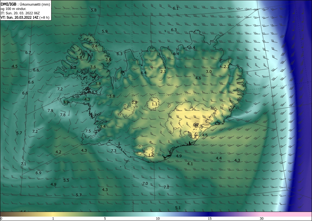
Task: Click the legend tick label 10
Action: pos(158,219)
